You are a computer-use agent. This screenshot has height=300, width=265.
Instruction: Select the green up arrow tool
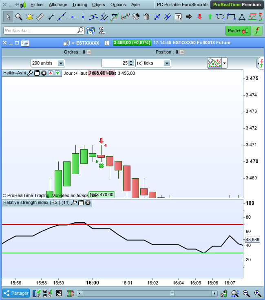210,17
